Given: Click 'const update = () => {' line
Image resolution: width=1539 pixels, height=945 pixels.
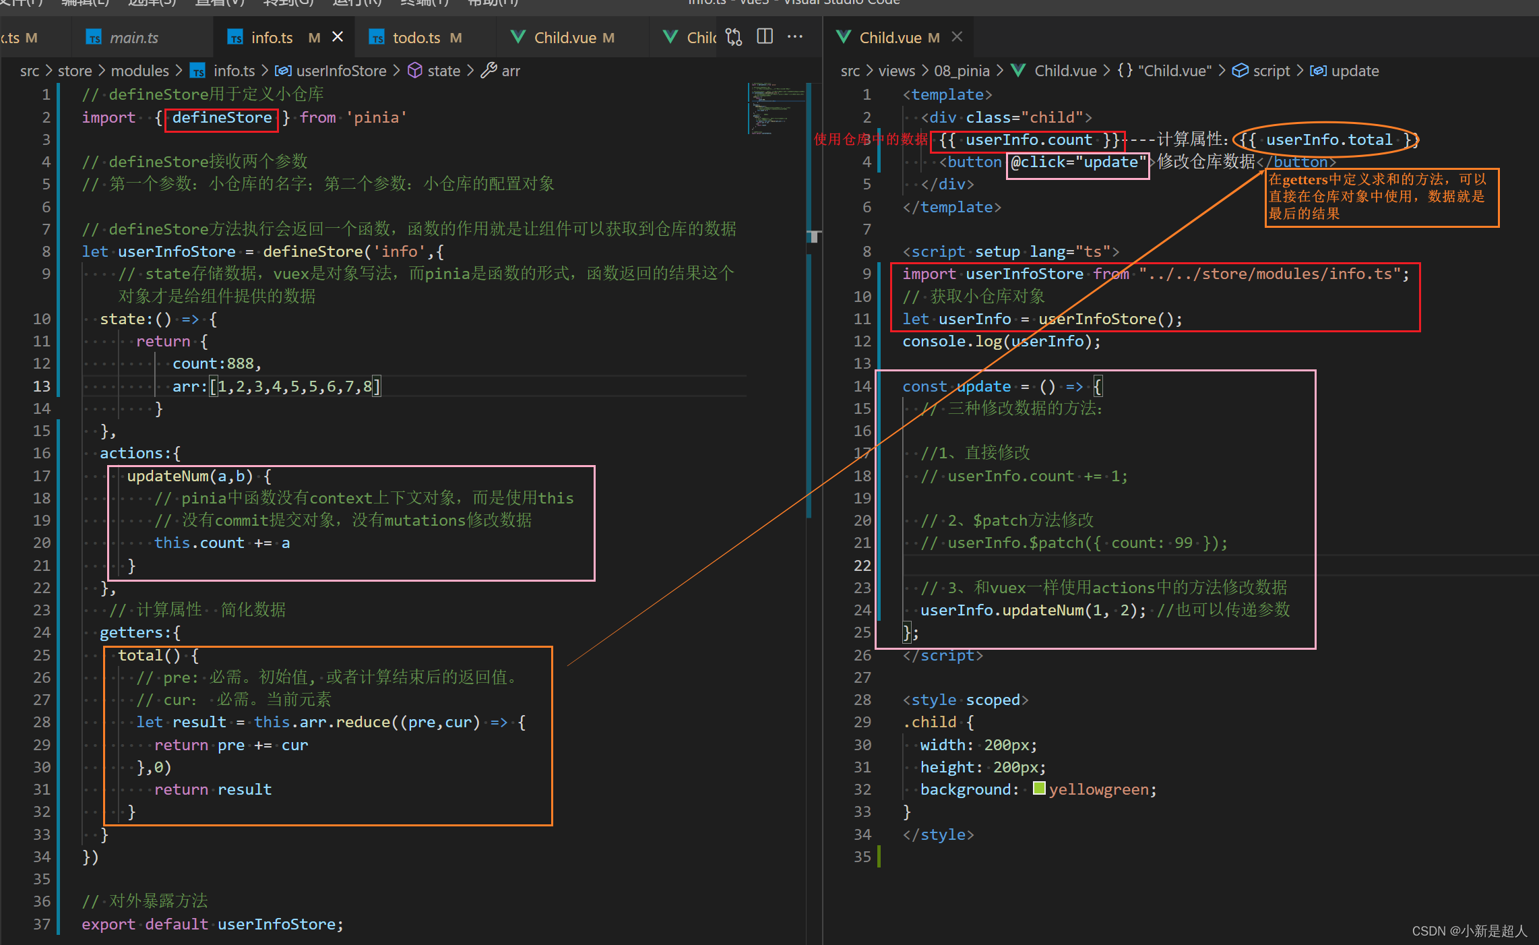Looking at the screenshot, I should point(1003,386).
